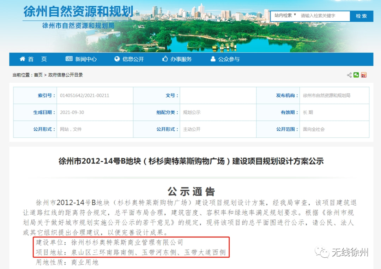Click the 徐州自然资源和规划 site logo title
This screenshot has width=381, height=269.
tap(78, 12)
